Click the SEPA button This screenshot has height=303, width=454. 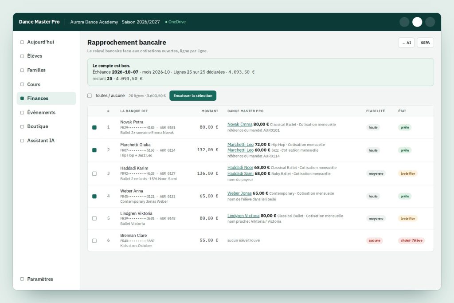tap(425, 43)
